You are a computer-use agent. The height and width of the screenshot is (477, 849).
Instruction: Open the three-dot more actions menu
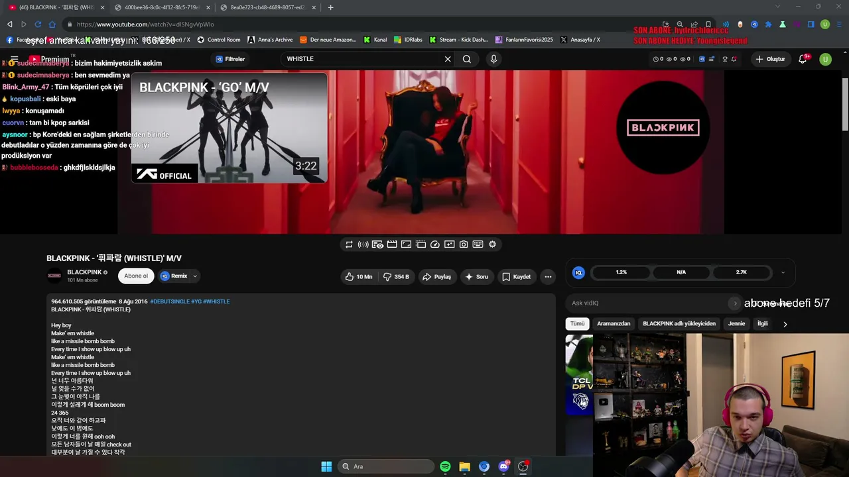[x=548, y=277]
